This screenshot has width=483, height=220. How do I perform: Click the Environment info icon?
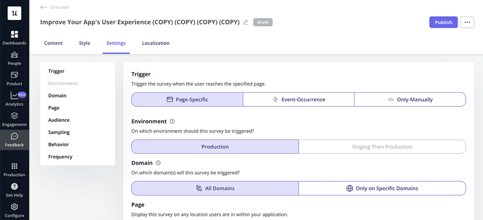pos(172,121)
